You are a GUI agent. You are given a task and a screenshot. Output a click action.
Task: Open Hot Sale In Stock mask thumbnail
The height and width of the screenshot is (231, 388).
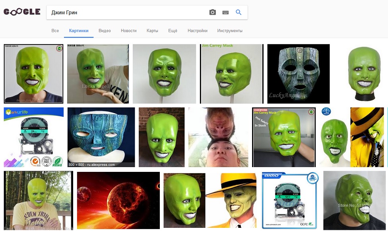point(284,137)
